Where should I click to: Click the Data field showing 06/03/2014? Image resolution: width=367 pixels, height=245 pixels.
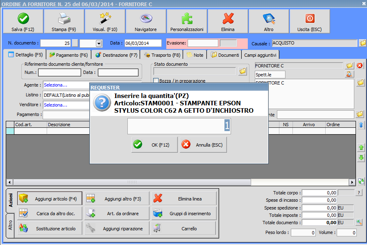point(143,43)
